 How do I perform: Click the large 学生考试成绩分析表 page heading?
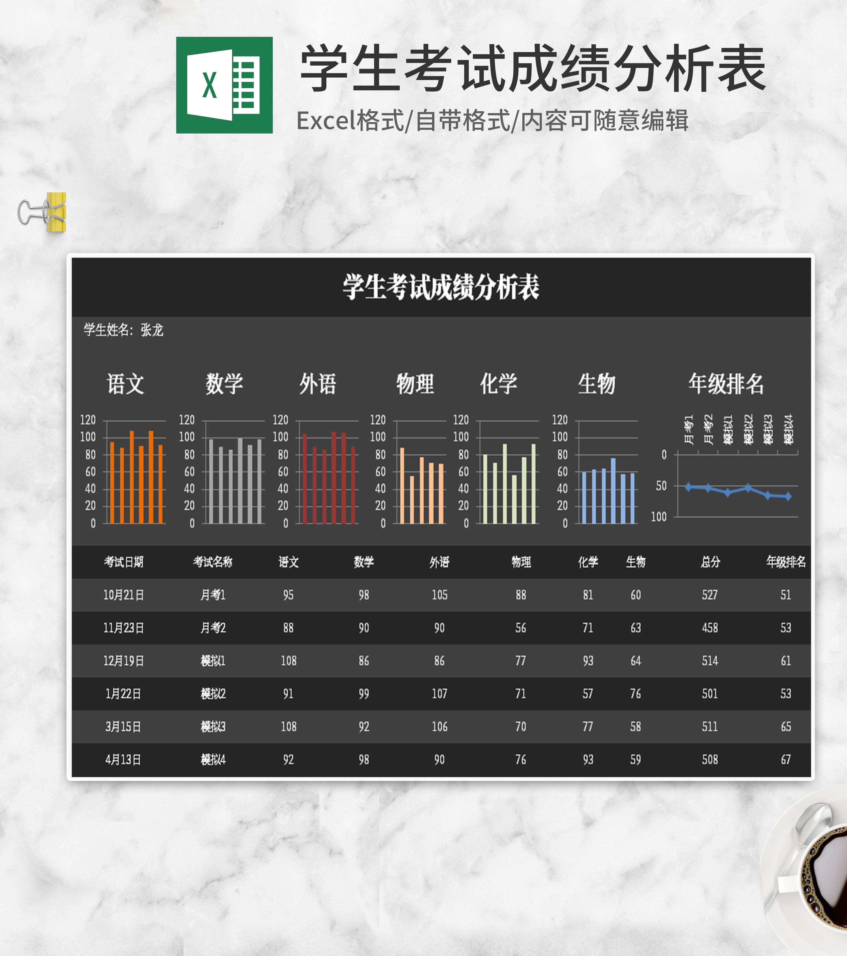click(532, 69)
